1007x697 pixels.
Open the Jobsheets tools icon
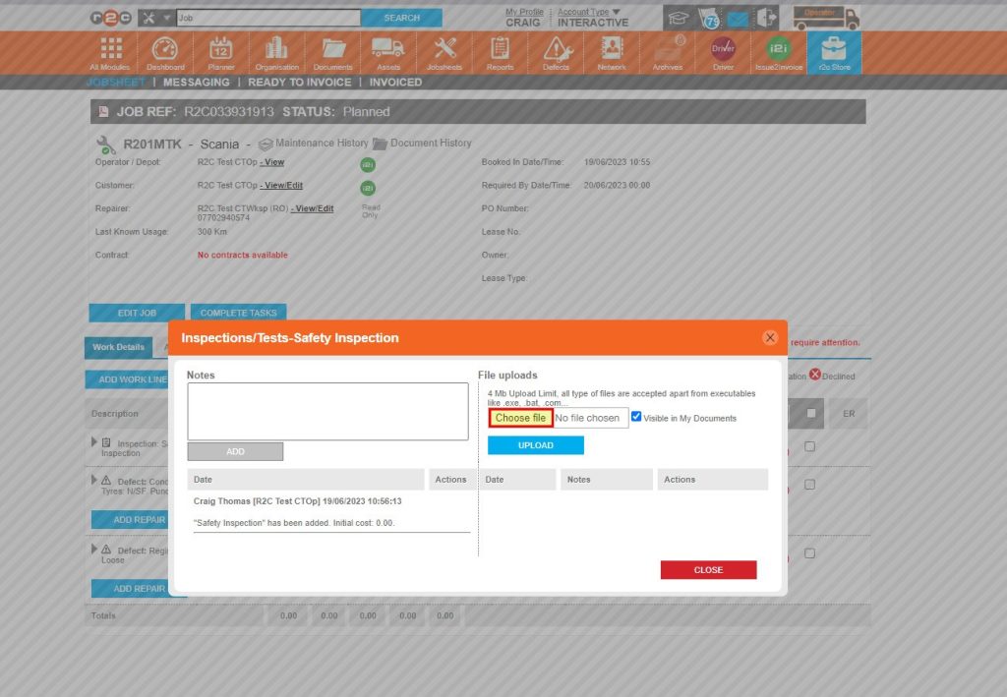(444, 51)
